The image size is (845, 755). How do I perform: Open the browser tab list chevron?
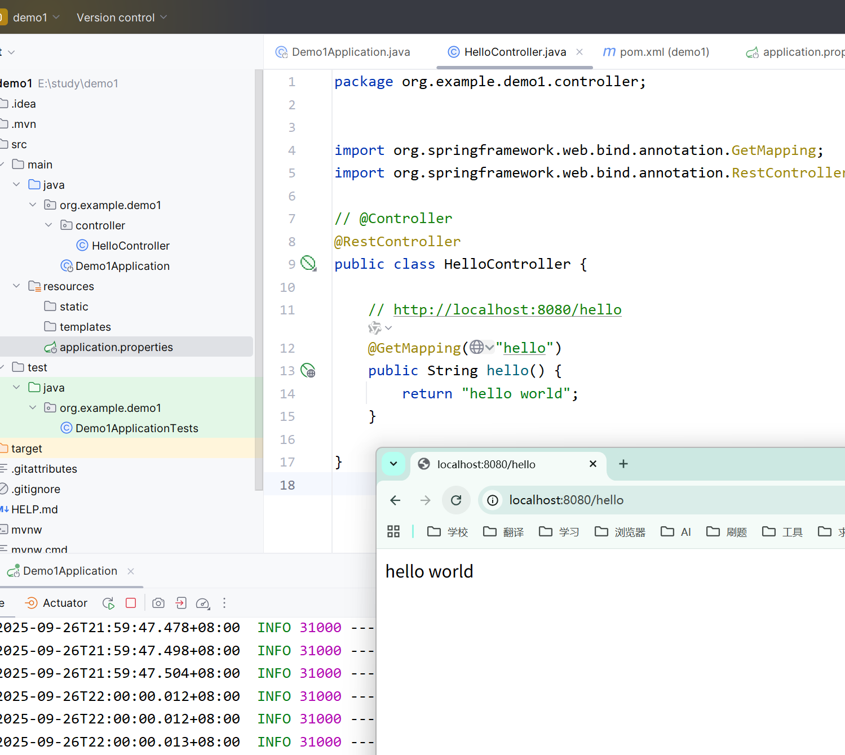point(393,464)
